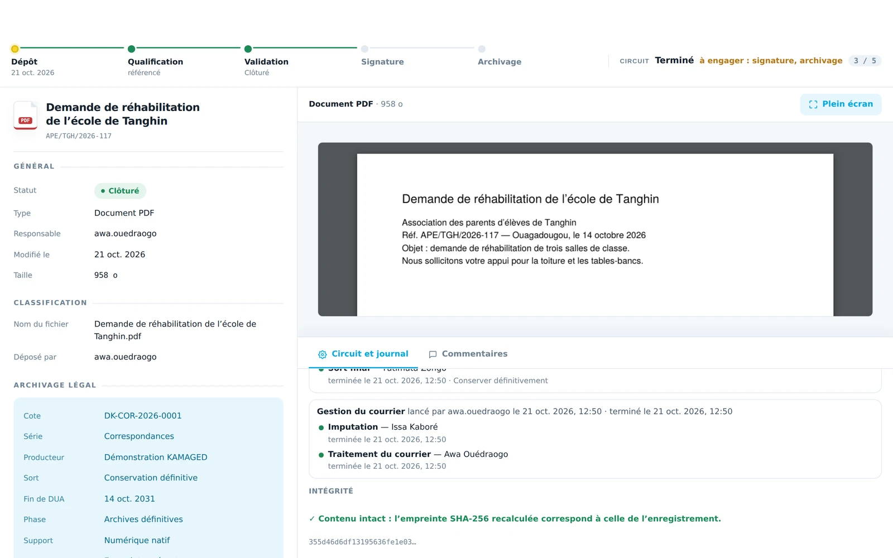Click the cote DK-COR-2026-0001

point(143,416)
